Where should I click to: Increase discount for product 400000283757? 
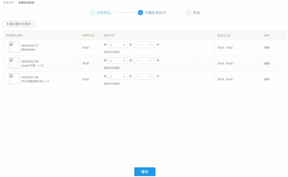click(152, 45)
